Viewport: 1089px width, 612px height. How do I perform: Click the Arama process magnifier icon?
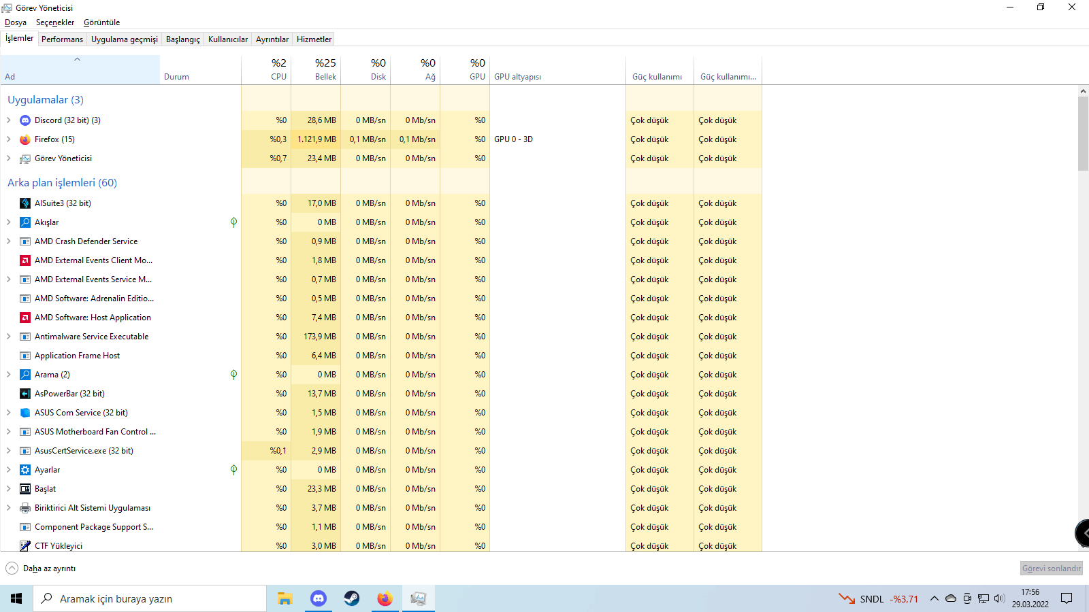(25, 375)
